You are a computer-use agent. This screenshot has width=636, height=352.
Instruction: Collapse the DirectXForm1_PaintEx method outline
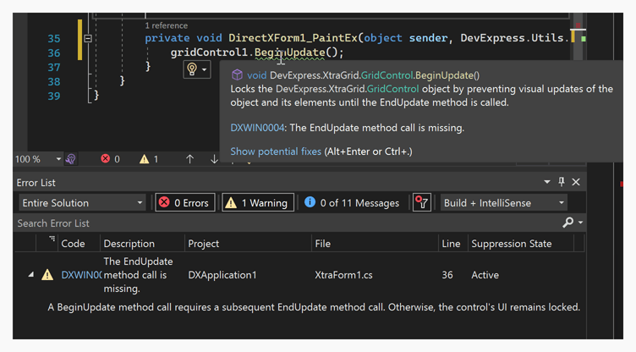[88, 39]
